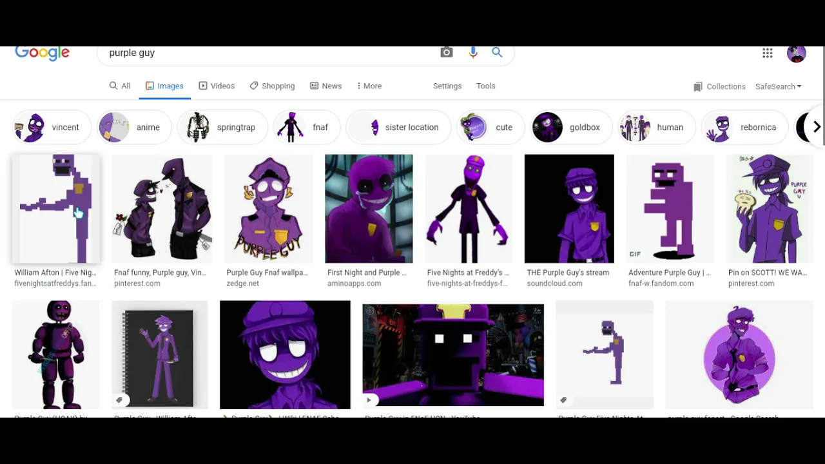
Task: Expand the SafeSearch dropdown
Action: click(779, 86)
